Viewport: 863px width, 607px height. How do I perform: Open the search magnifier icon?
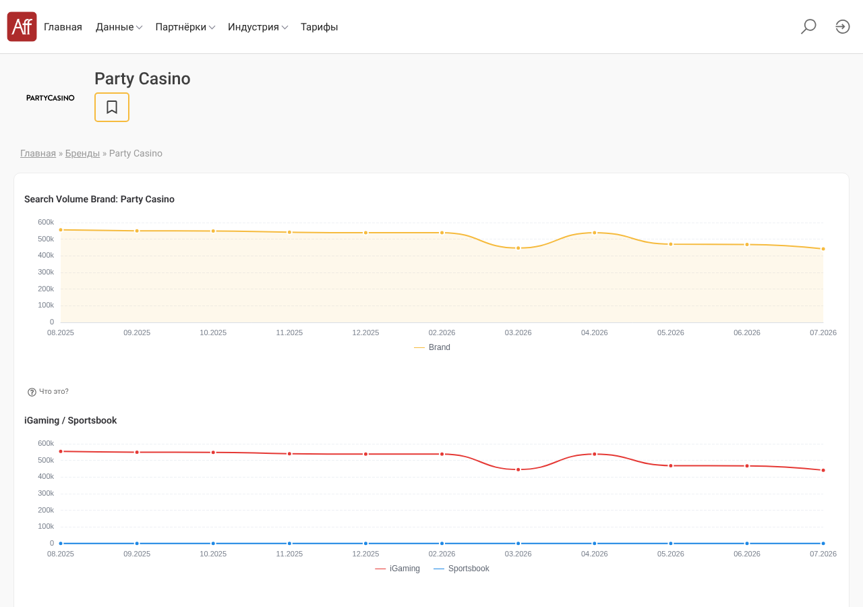click(x=808, y=27)
